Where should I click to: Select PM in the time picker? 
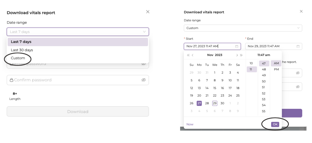click(x=276, y=69)
